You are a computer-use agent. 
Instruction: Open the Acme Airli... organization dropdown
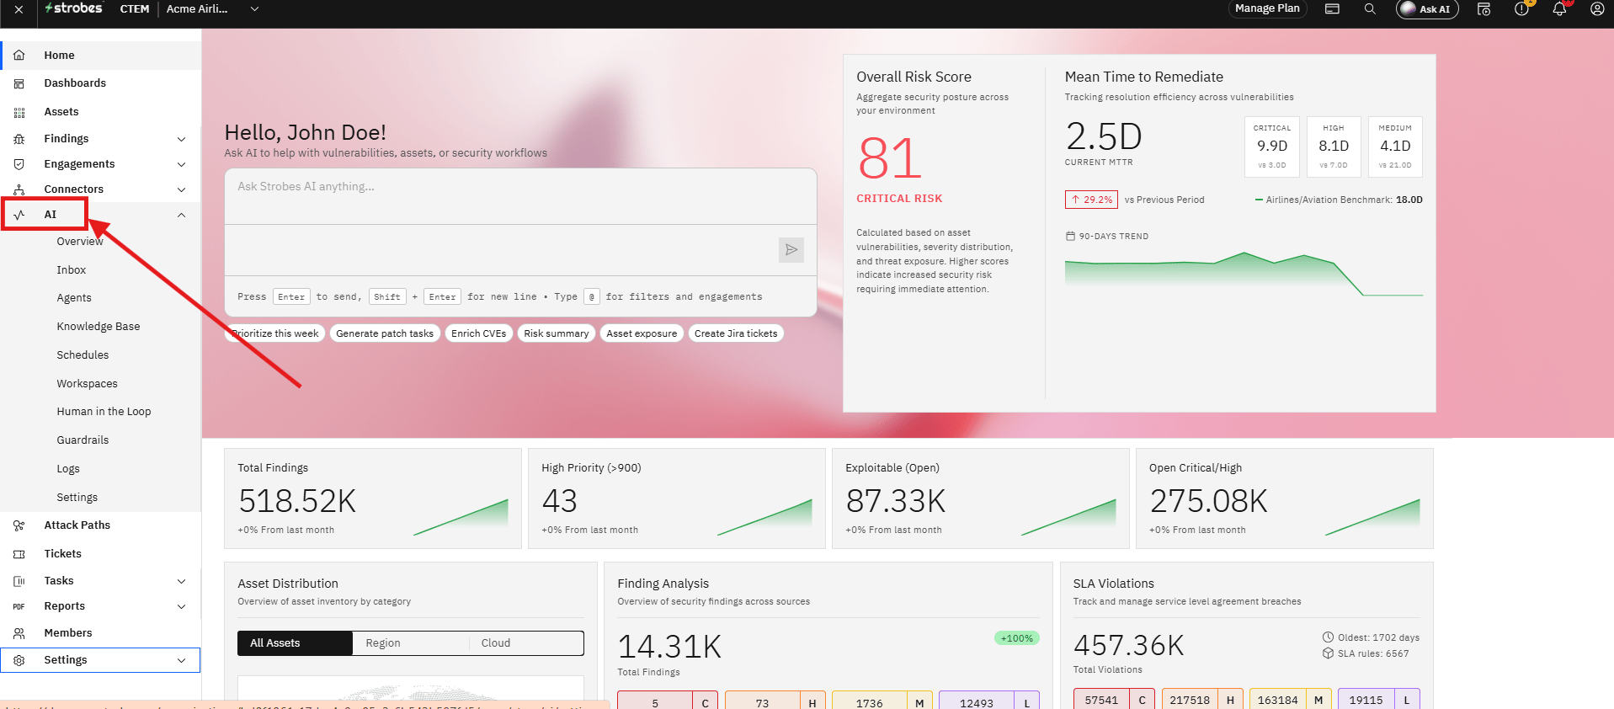[212, 8]
